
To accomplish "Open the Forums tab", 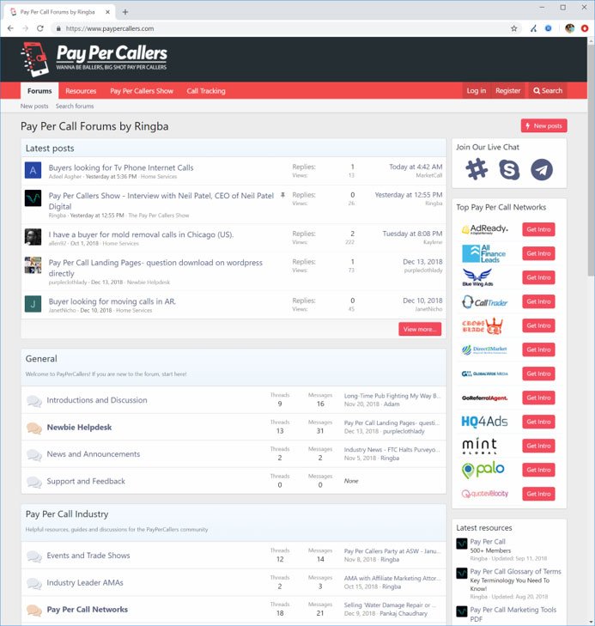I will (39, 91).
